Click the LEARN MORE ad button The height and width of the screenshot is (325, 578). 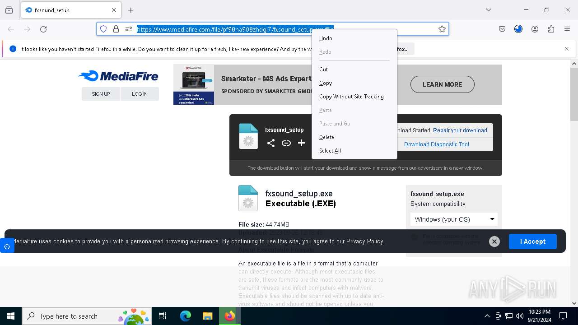coord(442,84)
